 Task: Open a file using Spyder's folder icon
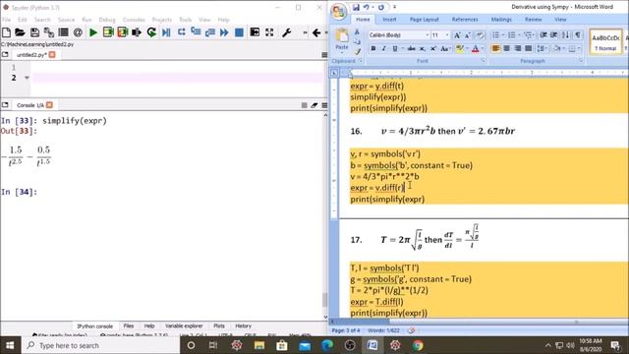point(20,32)
